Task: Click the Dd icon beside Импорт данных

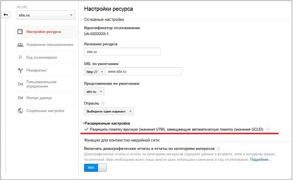Action: click(20, 98)
